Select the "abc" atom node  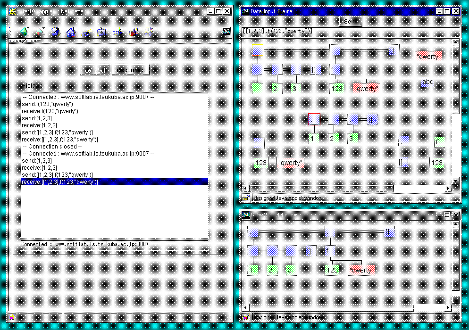[427, 82]
